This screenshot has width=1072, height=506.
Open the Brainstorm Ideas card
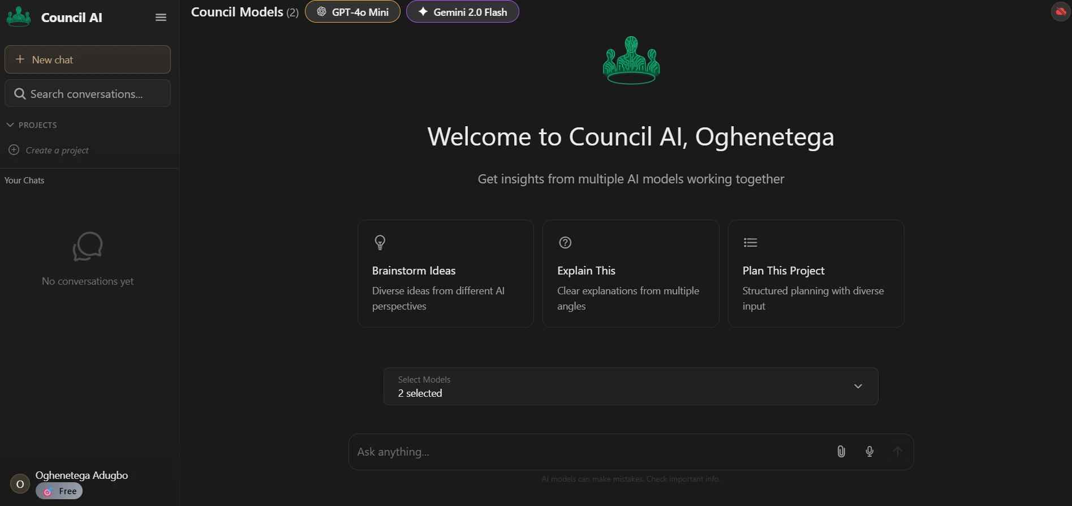(446, 273)
